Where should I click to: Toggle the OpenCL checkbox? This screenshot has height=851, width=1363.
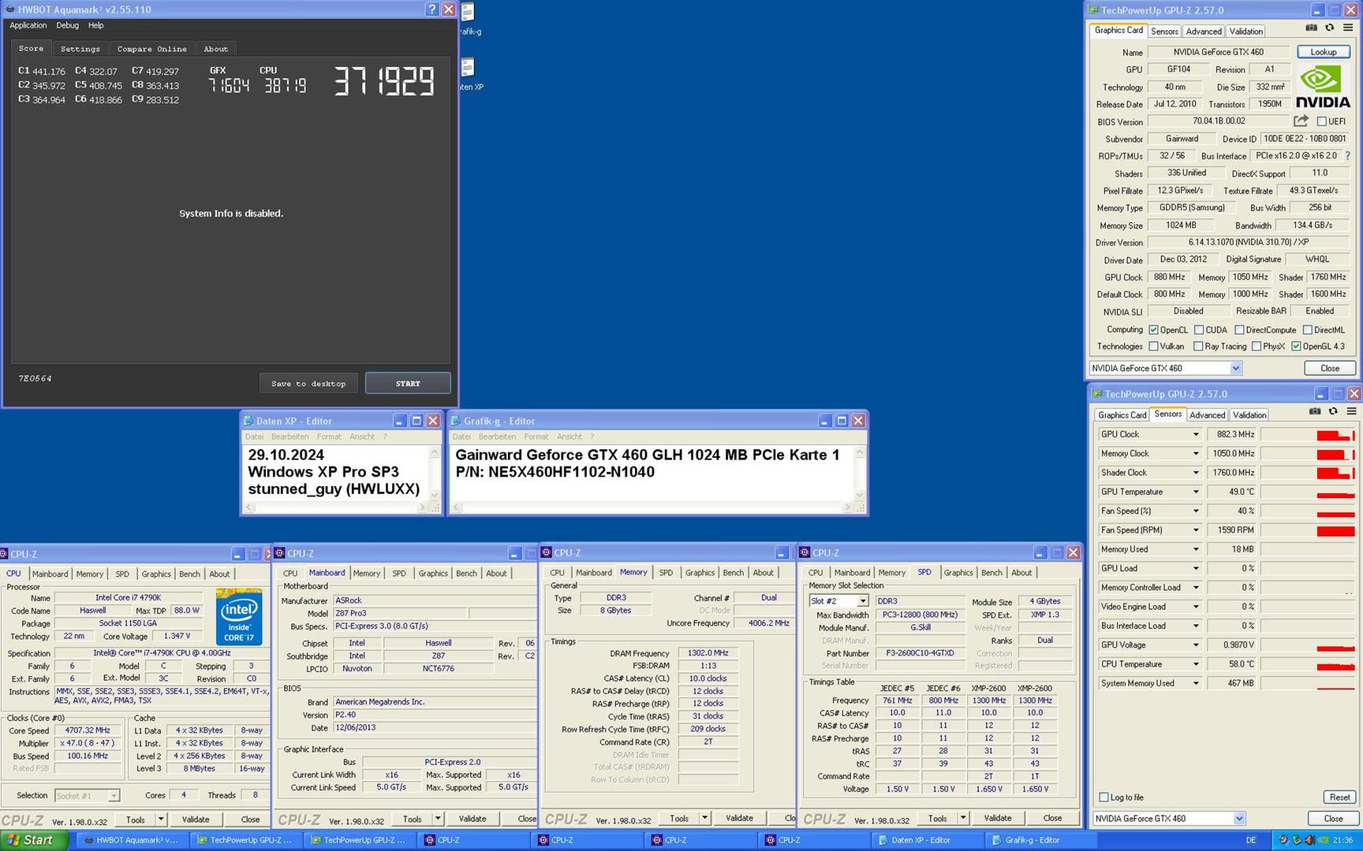[x=1153, y=330]
